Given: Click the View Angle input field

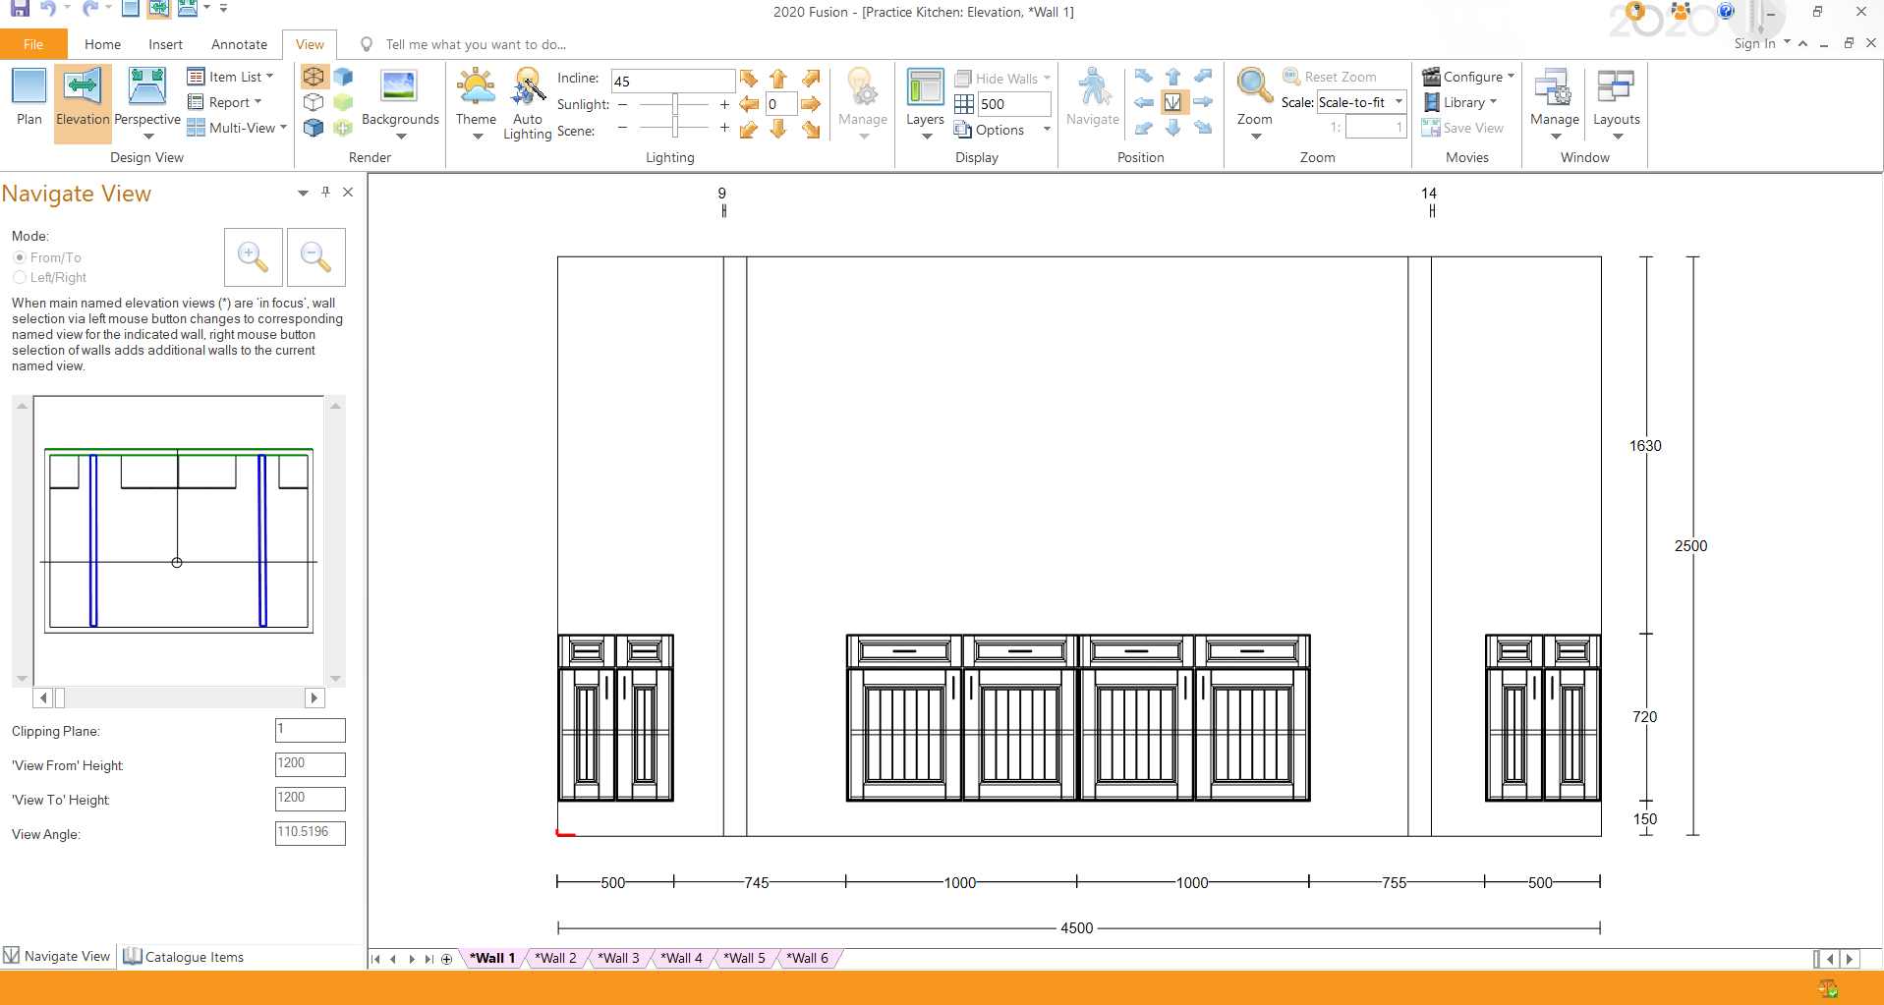Looking at the screenshot, I should (310, 833).
